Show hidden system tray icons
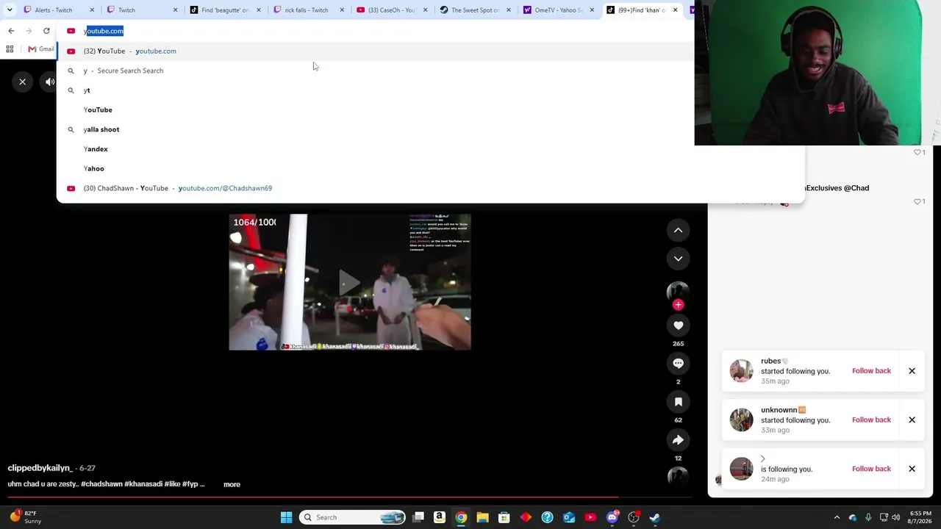 click(837, 517)
